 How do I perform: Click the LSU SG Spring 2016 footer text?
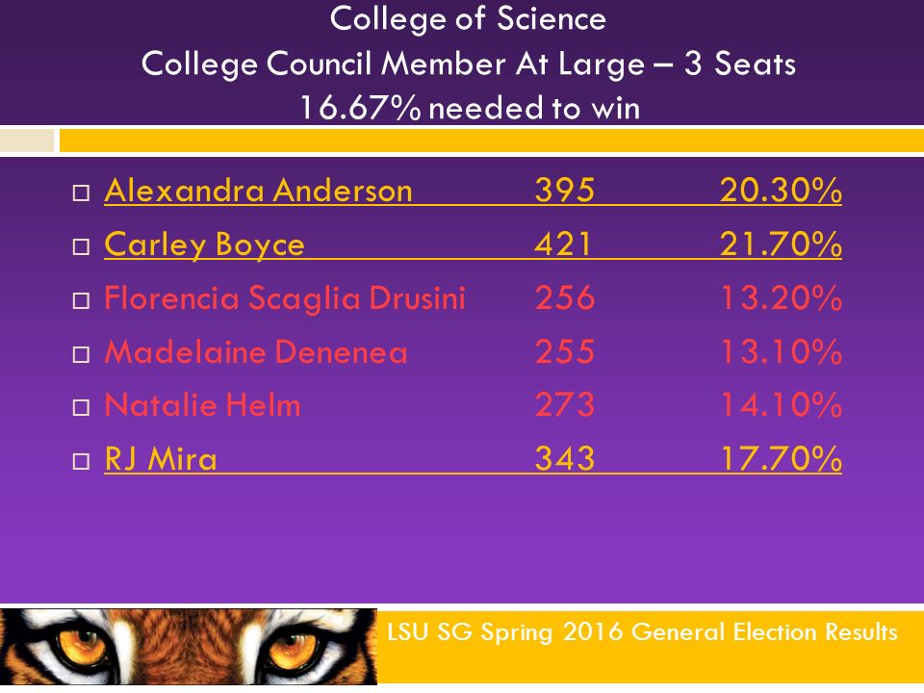coord(642,631)
